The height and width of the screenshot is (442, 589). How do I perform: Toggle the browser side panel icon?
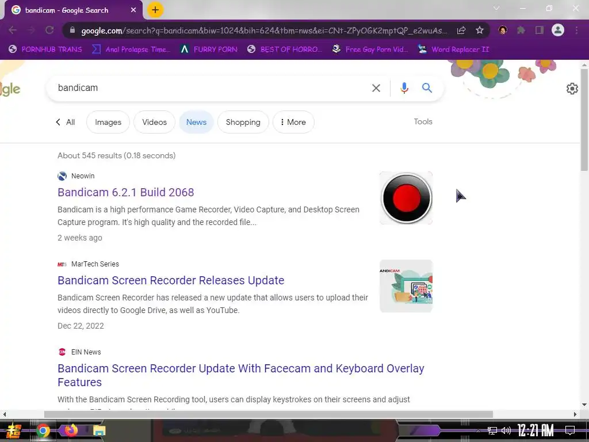point(540,30)
